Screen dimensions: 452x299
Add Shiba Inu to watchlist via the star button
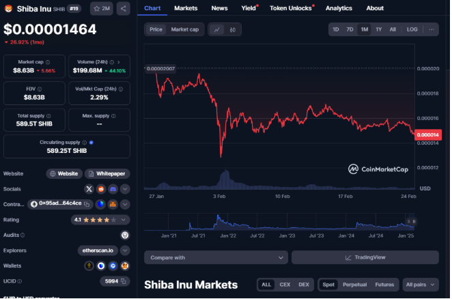(100, 8)
